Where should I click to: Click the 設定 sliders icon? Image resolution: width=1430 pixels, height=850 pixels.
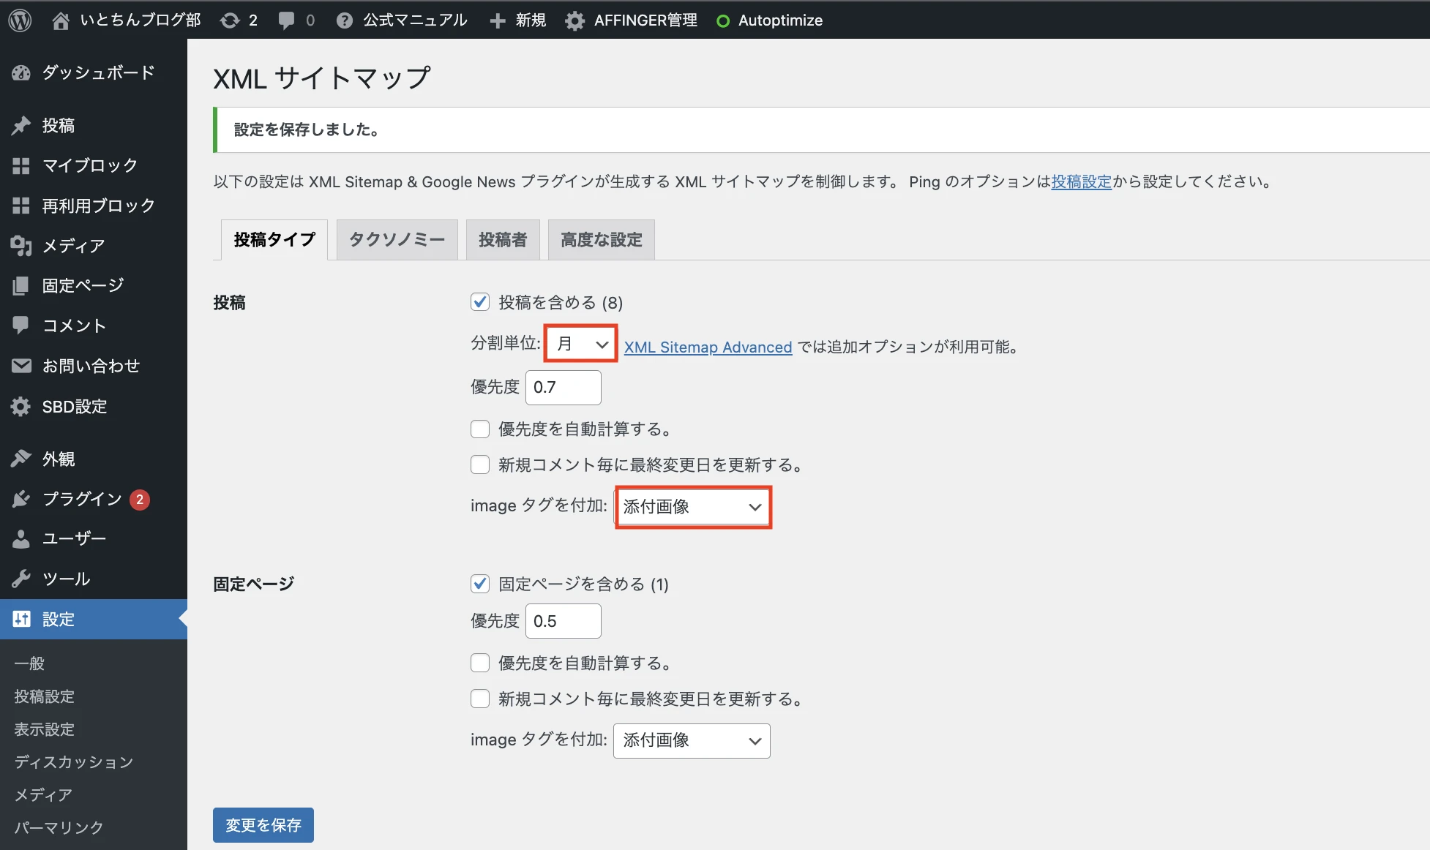[21, 620]
